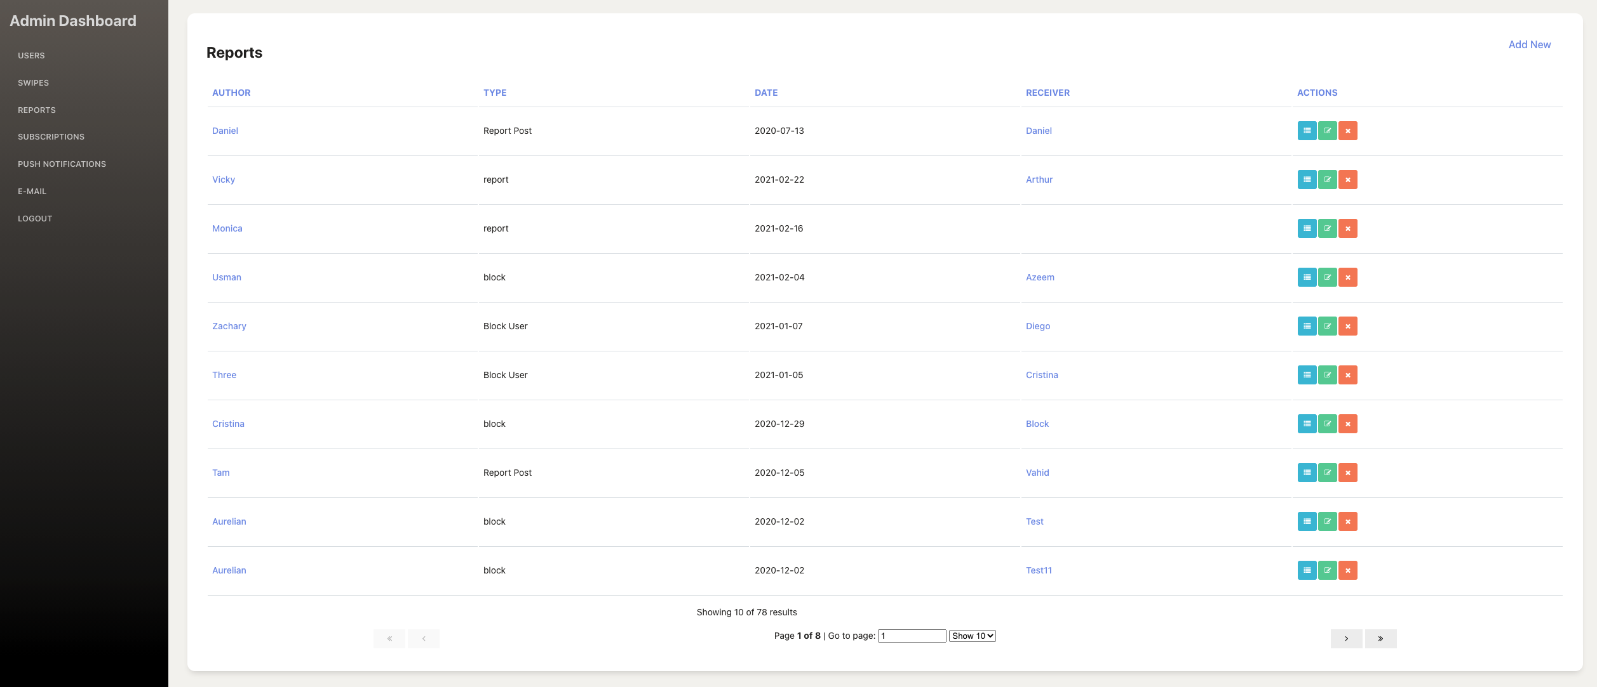This screenshot has height=687, width=1597.
Task: Click the blue view icon in Daniel's row
Action: pyautogui.click(x=1307, y=131)
